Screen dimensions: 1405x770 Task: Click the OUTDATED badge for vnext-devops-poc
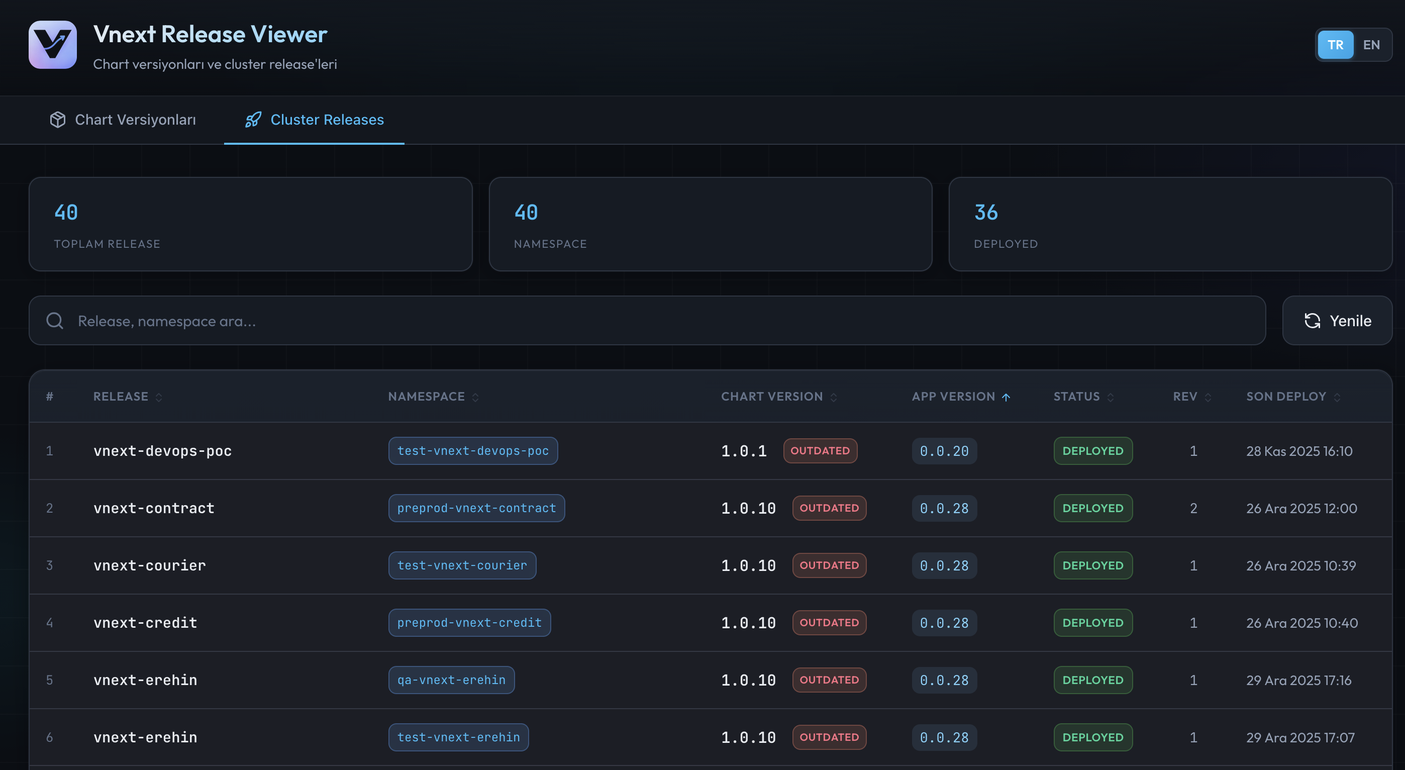[x=820, y=451]
